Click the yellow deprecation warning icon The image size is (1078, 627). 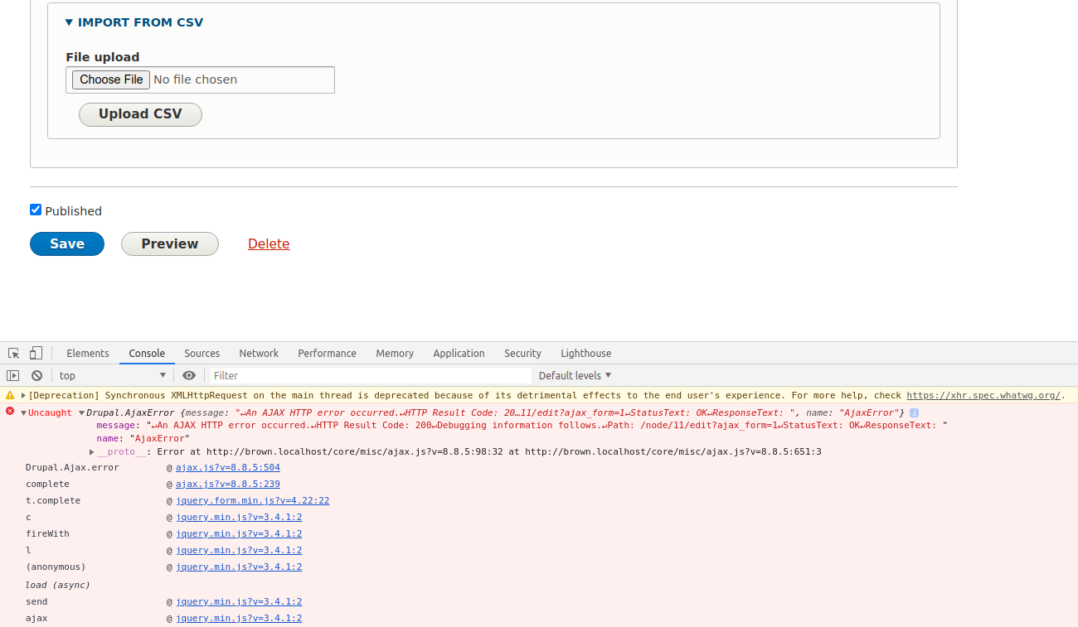coord(10,395)
